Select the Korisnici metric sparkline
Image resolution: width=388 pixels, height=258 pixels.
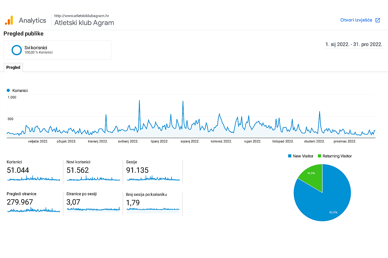point(34,178)
